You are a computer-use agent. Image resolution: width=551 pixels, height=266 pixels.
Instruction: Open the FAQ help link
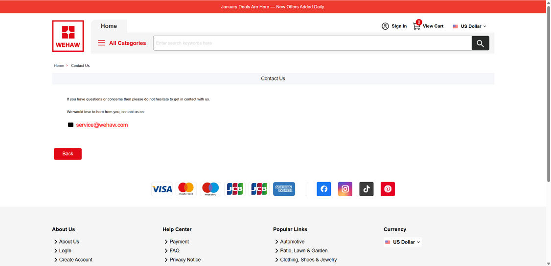pyautogui.click(x=174, y=251)
